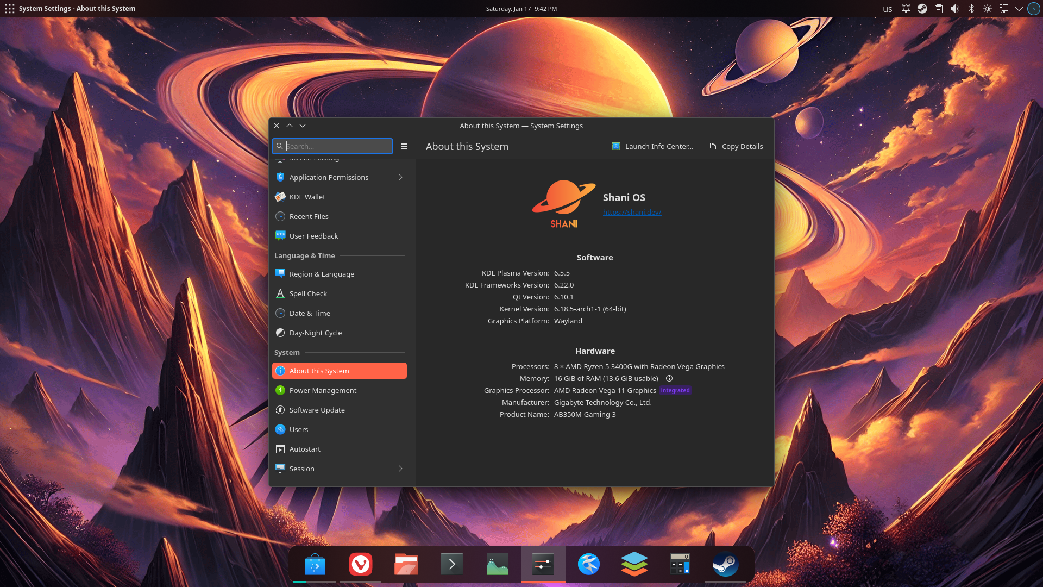This screenshot has height=587, width=1043.
Task: Open Steam from the dock
Action: point(726,564)
